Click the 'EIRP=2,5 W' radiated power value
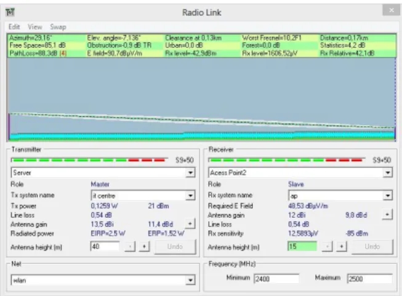402x296 pixels. (x=108, y=233)
